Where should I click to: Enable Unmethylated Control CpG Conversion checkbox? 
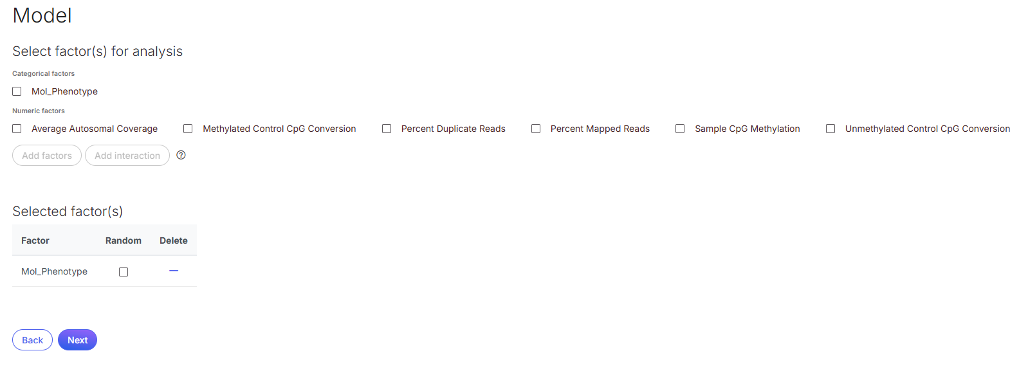831,129
